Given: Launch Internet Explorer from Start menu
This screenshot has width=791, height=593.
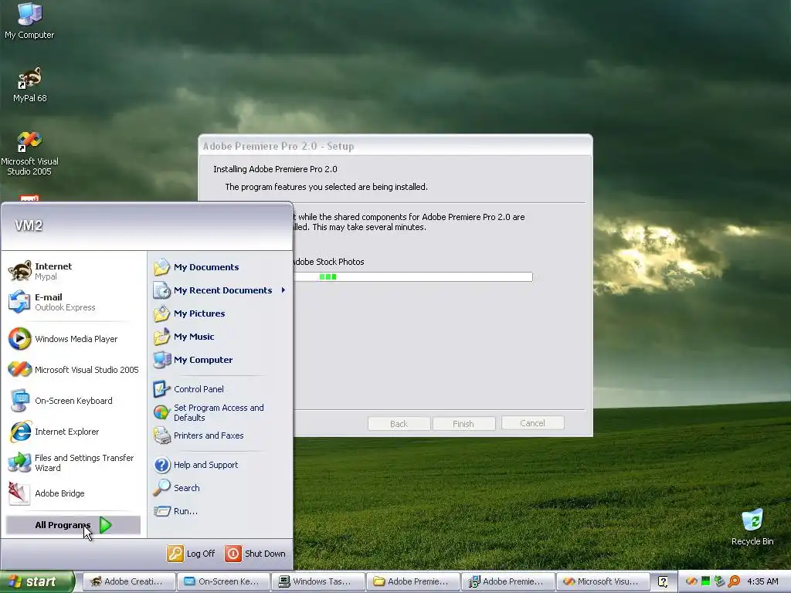Looking at the screenshot, I should point(73,432).
